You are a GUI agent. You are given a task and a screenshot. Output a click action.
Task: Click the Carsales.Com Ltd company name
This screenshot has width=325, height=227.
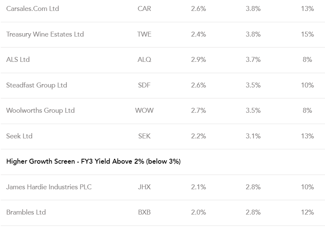[33, 9]
